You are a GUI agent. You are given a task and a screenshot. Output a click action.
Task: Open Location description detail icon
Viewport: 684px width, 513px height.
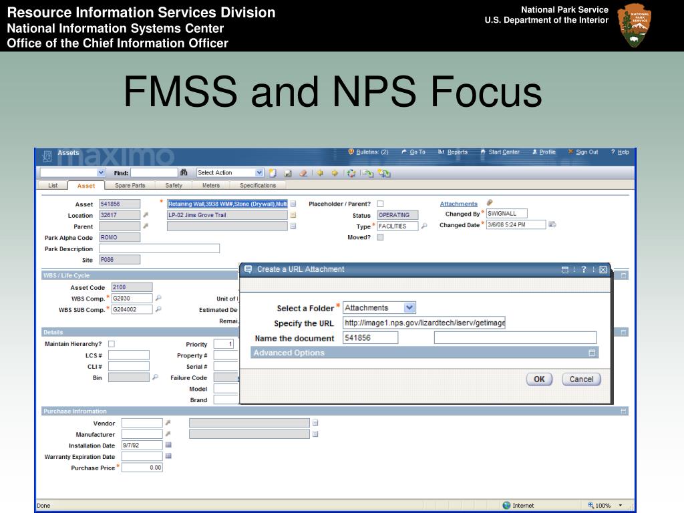(x=293, y=215)
